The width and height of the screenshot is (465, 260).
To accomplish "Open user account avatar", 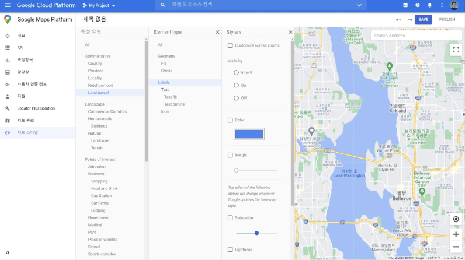I will click(454, 5).
